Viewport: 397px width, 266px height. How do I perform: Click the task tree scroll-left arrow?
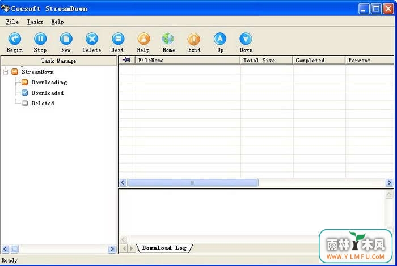5,249
